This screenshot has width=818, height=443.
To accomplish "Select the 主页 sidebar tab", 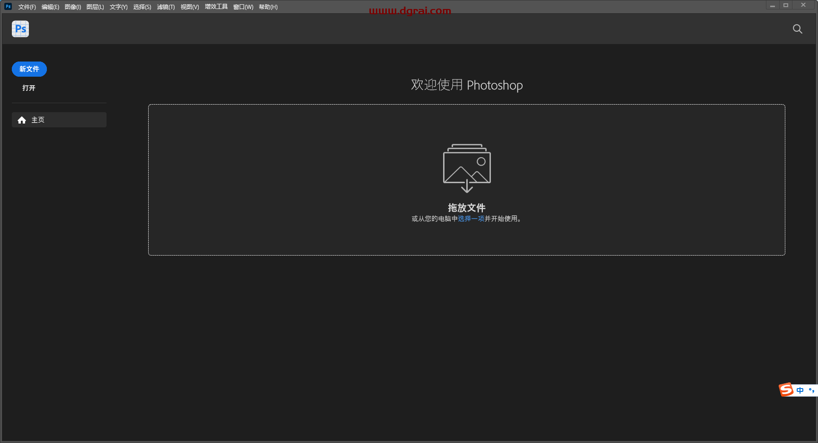I will 59,120.
